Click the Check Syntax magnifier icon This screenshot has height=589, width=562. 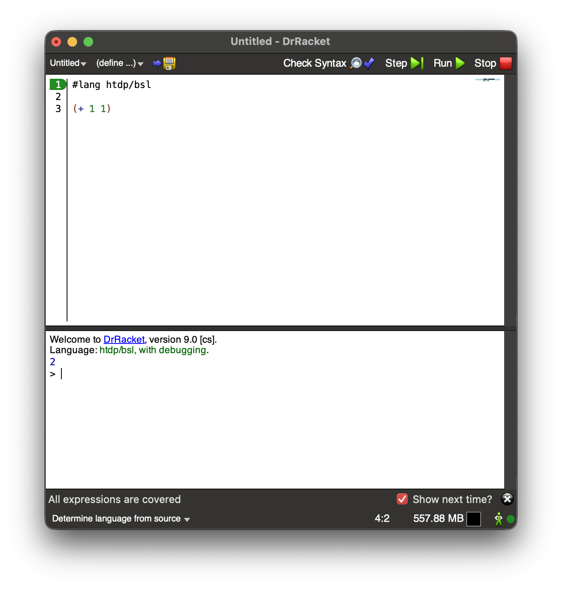coord(356,63)
